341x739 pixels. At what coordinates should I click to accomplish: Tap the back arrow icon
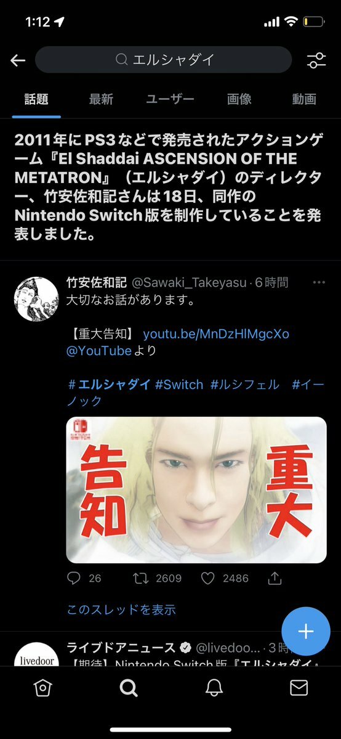point(18,60)
